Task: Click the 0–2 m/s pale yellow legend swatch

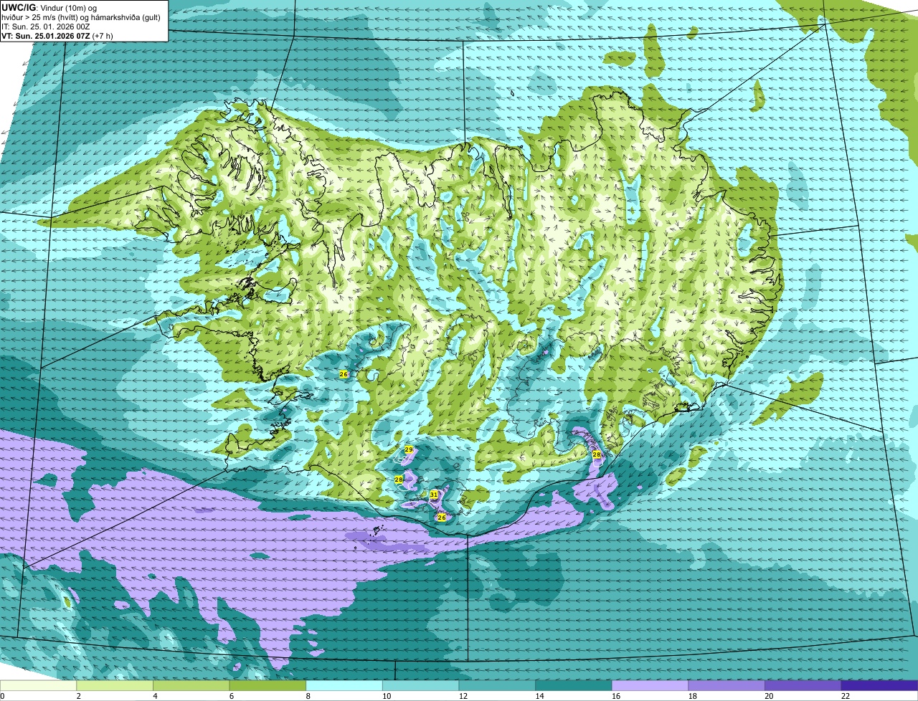Action: pyautogui.click(x=38, y=685)
